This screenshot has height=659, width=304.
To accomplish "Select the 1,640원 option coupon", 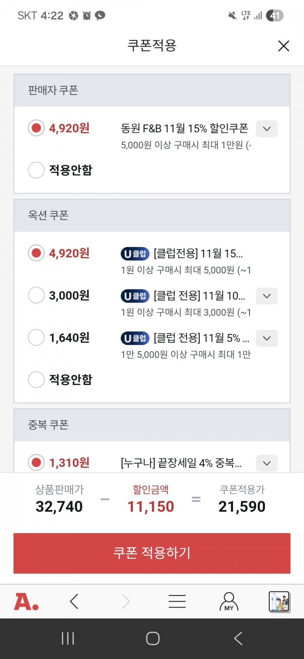I will click(x=36, y=338).
